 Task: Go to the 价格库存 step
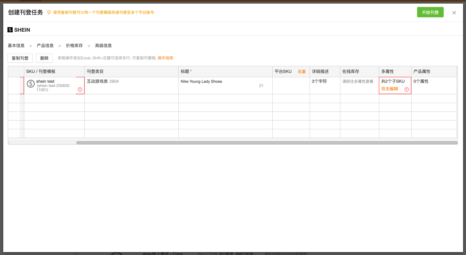coord(74,46)
